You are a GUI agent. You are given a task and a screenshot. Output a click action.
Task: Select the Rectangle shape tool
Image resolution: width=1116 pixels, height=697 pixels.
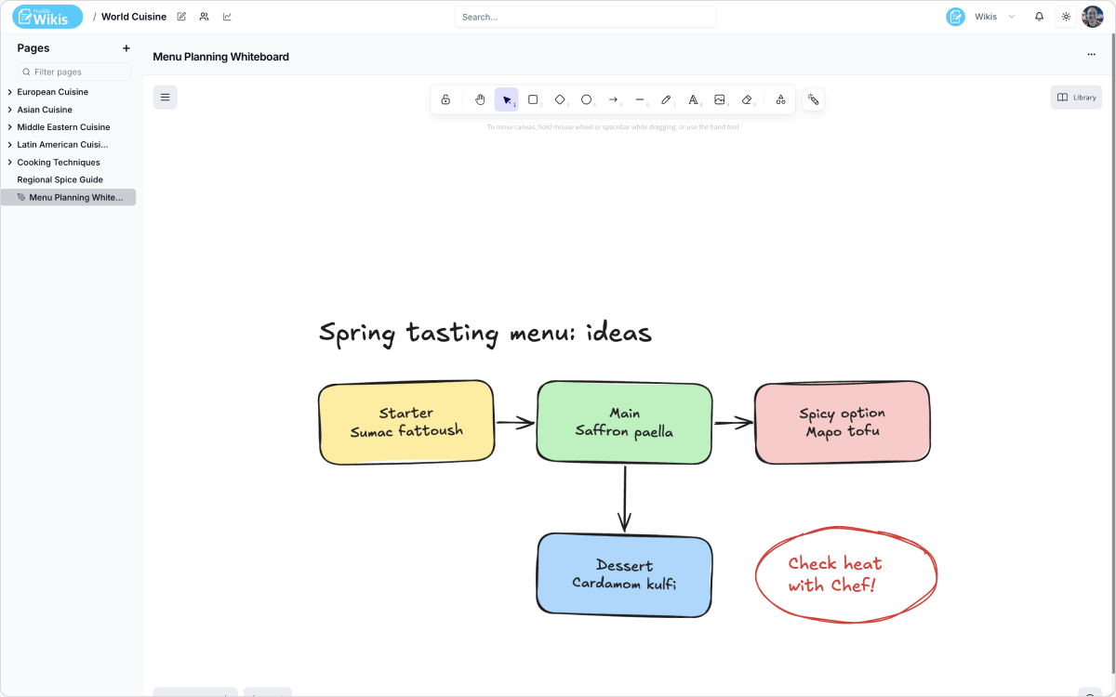[x=533, y=99]
